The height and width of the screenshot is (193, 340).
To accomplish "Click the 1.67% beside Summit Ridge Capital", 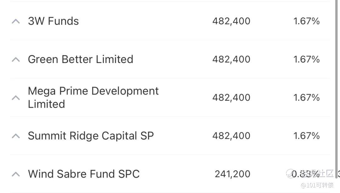I will [x=306, y=136].
